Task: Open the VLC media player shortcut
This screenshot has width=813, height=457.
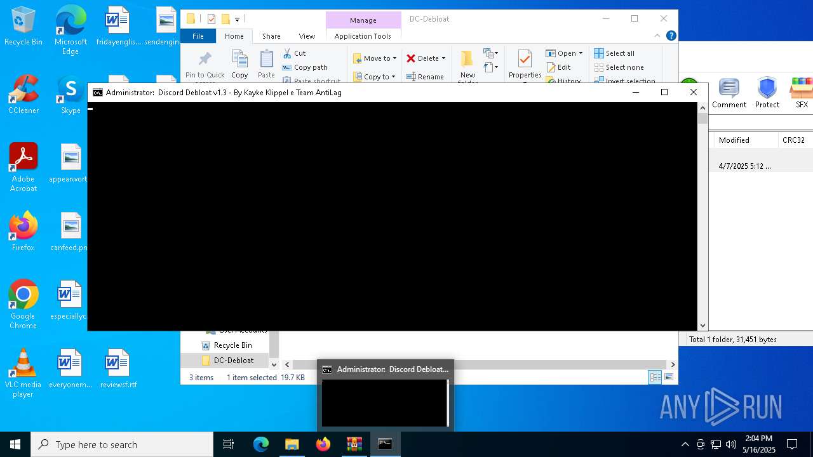Action: 23,373
